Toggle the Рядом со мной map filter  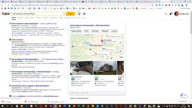coord(76,31)
